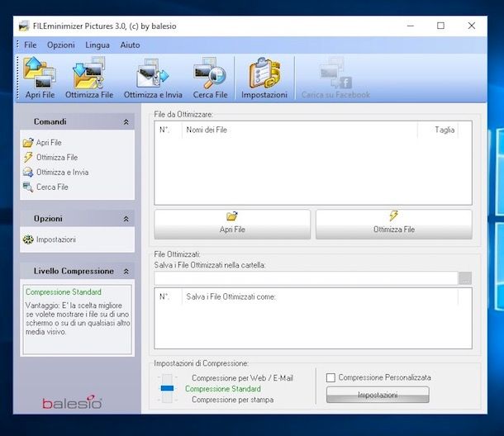
Task: Open the File menu
Action: [x=31, y=45]
